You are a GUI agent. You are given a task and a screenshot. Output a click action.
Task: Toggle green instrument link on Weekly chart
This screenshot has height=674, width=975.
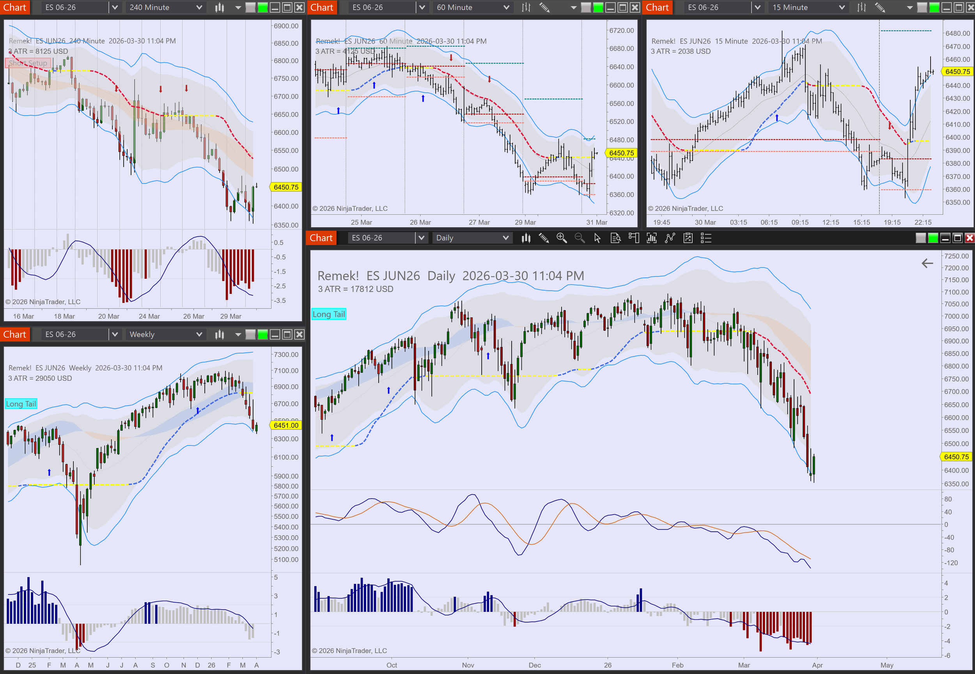(x=263, y=334)
